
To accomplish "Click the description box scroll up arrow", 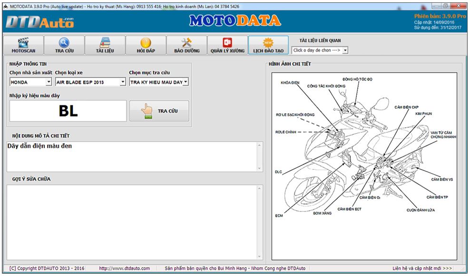I will pos(259,145).
